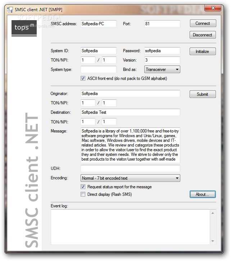Click the Originator TON field
231x261 pixels.
tap(88, 103)
